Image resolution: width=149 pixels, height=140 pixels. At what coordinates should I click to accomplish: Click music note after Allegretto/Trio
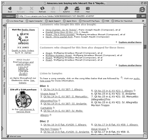click(59, 101)
